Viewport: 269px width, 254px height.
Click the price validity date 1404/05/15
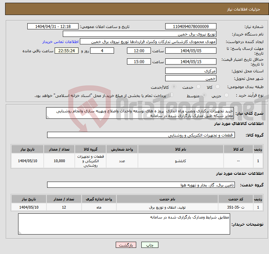(190, 61)
